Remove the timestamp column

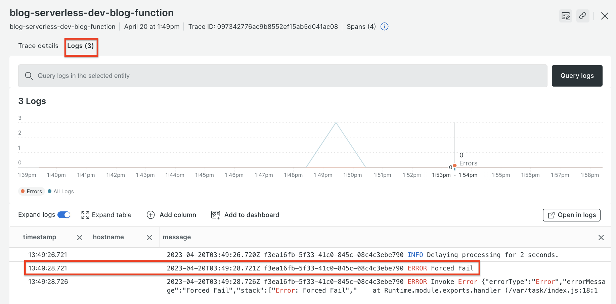(x=80, y=237)
